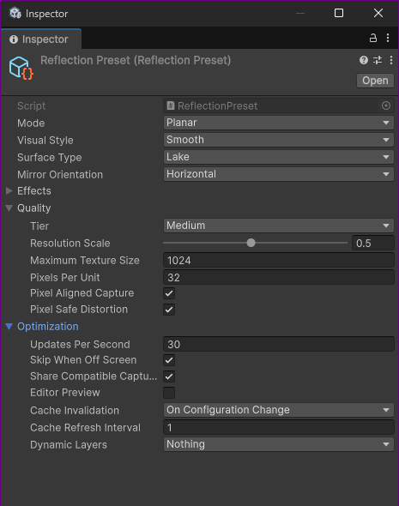Expand the Effects foldout

click(x=9, y=190)
